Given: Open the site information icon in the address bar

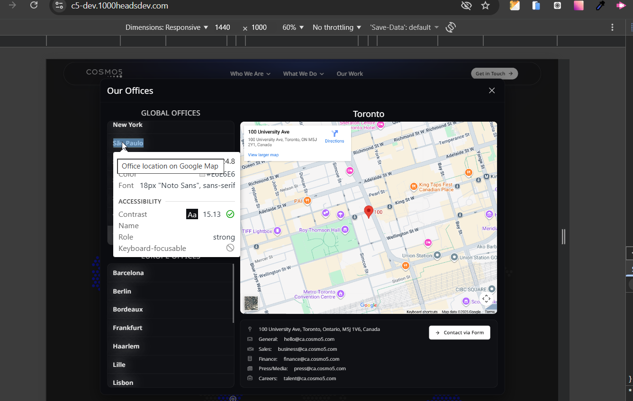Looking at the screenshot, I should (59, 6).
